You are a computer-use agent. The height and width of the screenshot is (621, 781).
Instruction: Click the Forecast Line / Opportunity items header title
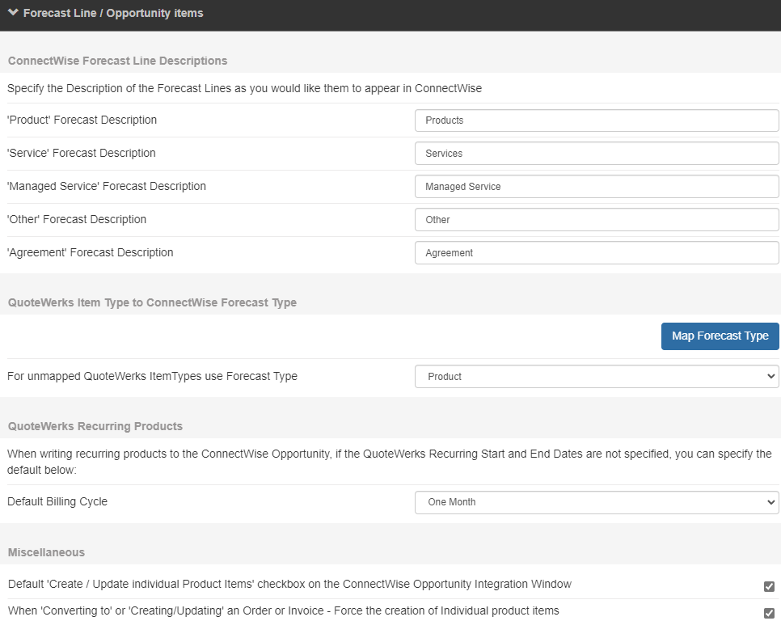coord(113,14)
